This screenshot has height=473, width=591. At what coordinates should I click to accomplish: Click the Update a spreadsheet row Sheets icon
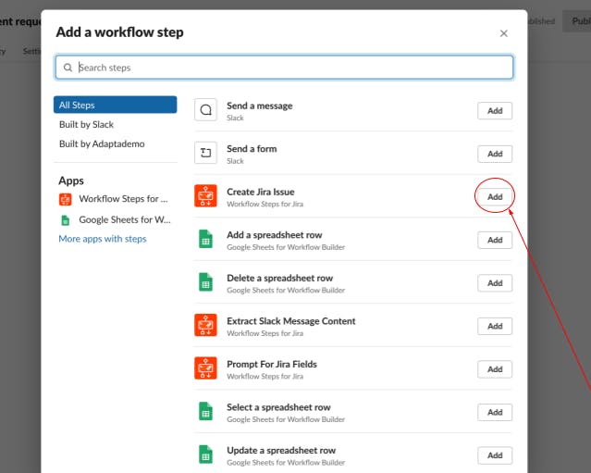tap(205, 454)
